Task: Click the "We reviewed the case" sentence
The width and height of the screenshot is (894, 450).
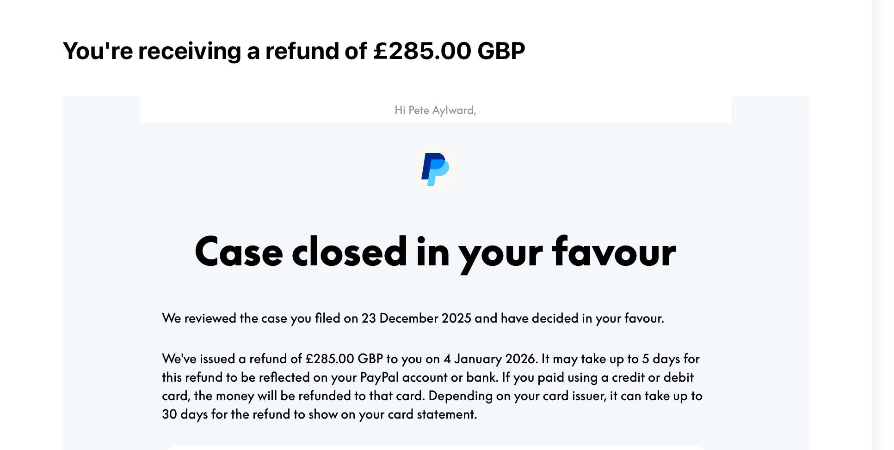Action: point(413,318)
